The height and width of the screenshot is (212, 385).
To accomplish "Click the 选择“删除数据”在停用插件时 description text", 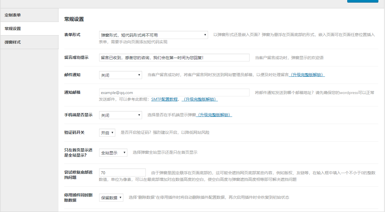I will (x=209, y=197).
